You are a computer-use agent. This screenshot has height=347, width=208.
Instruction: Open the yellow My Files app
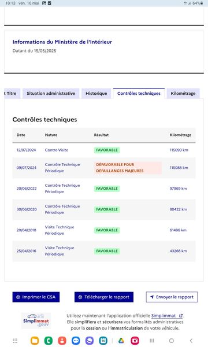35,341
